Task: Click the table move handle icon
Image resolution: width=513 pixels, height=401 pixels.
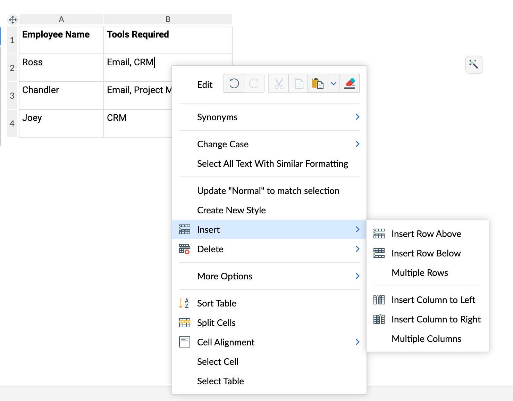Action: (x=13, y=20)
